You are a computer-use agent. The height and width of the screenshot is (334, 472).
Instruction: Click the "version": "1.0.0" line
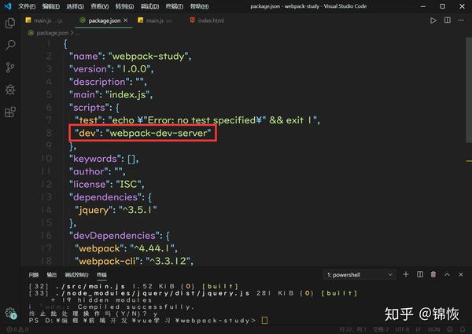point(111,69)
